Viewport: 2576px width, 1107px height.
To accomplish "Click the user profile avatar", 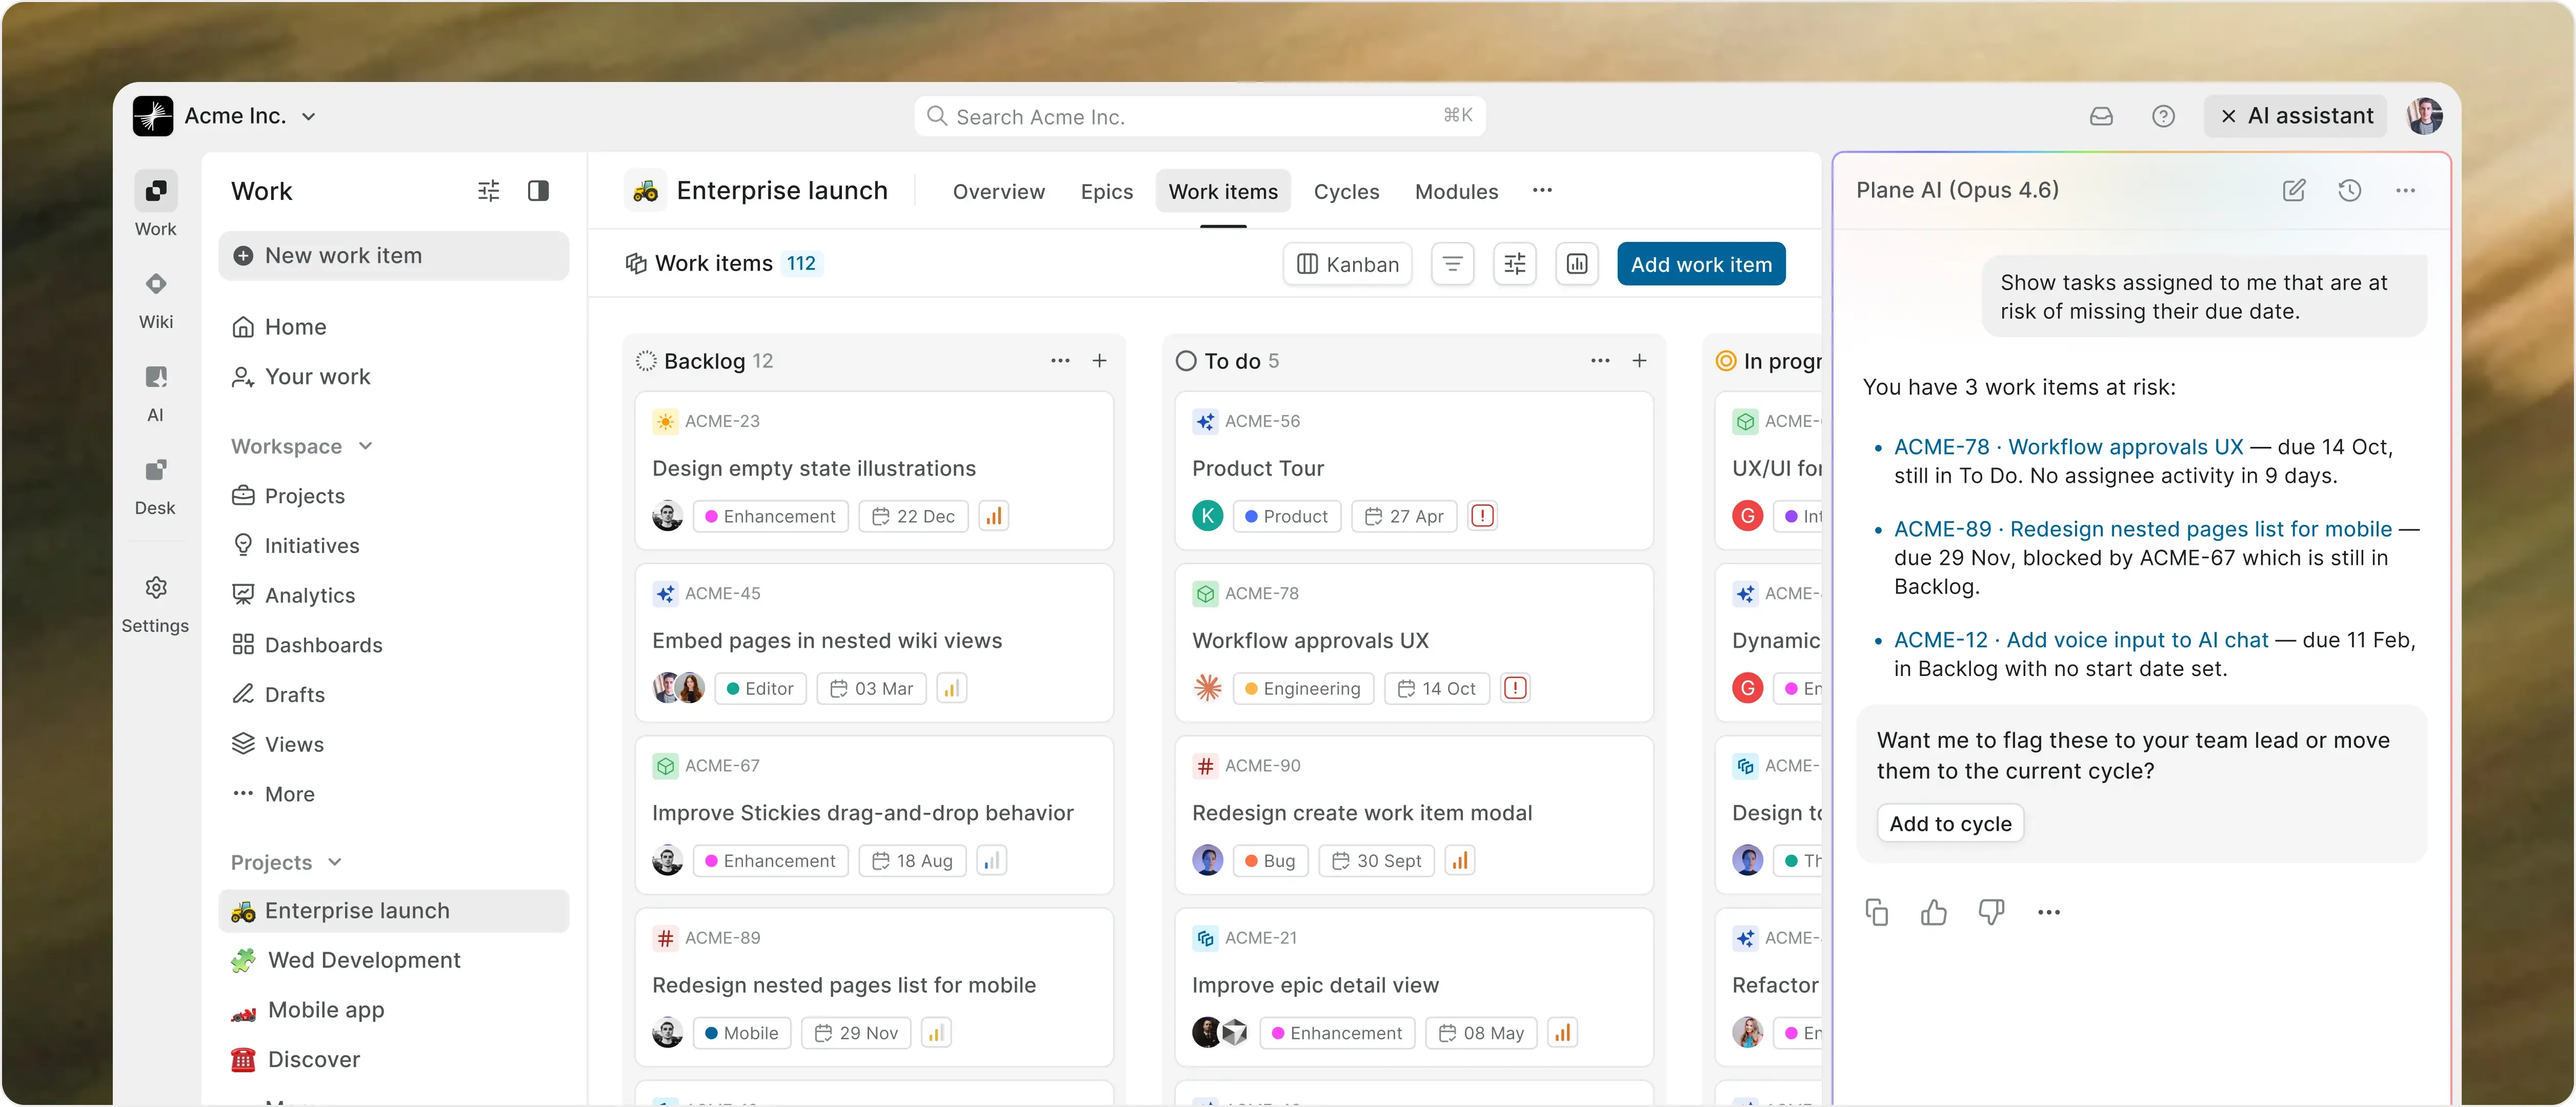I will pyautogui.click(x=2425, y=116).
